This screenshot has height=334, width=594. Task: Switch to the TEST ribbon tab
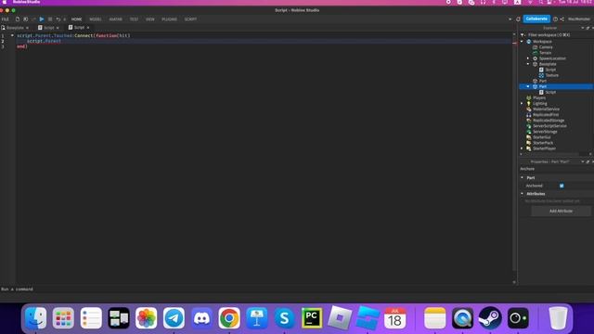134,19
